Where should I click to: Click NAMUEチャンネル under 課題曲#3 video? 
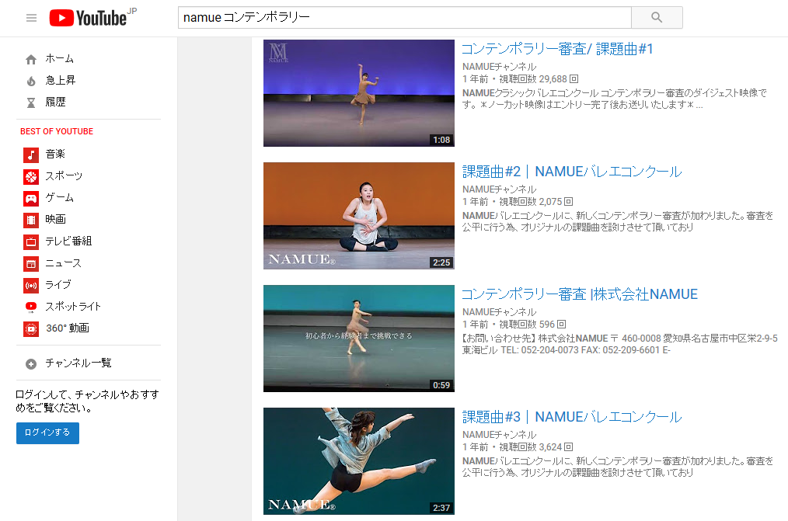pos(499,435)
